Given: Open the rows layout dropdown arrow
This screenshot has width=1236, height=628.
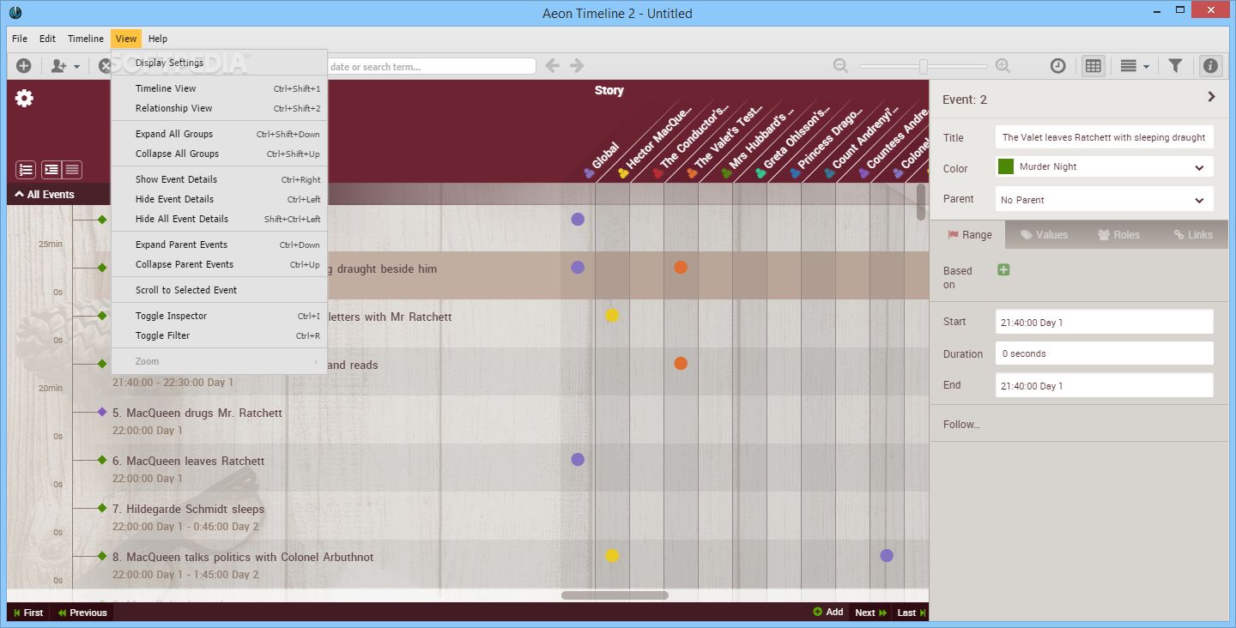Looking at the screenshot, I should 1146,67.
